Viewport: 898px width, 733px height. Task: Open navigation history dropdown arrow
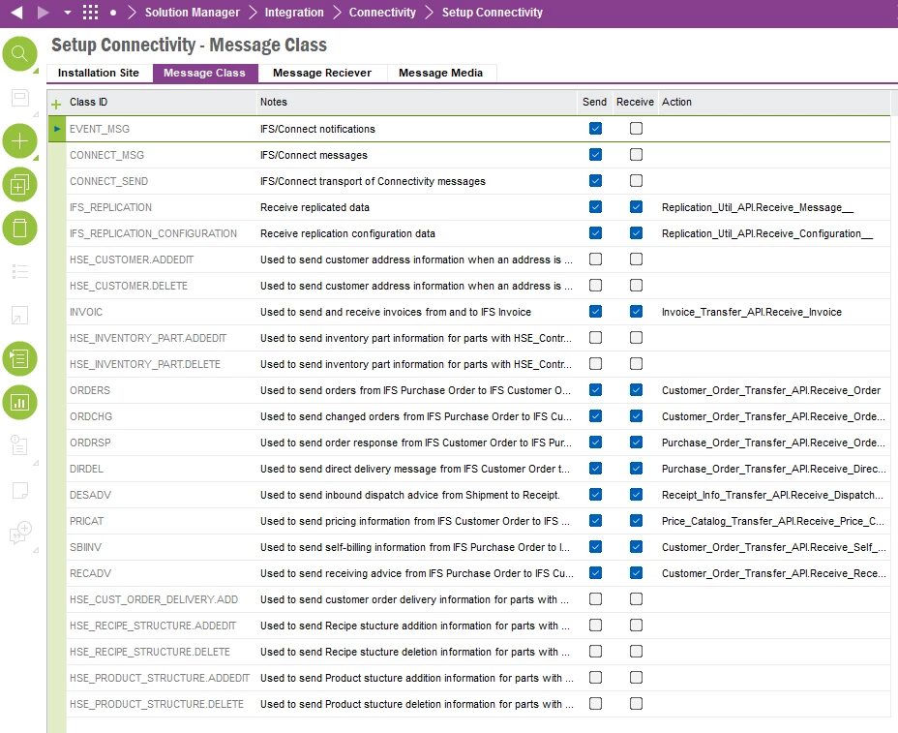[x=67, y=13]
